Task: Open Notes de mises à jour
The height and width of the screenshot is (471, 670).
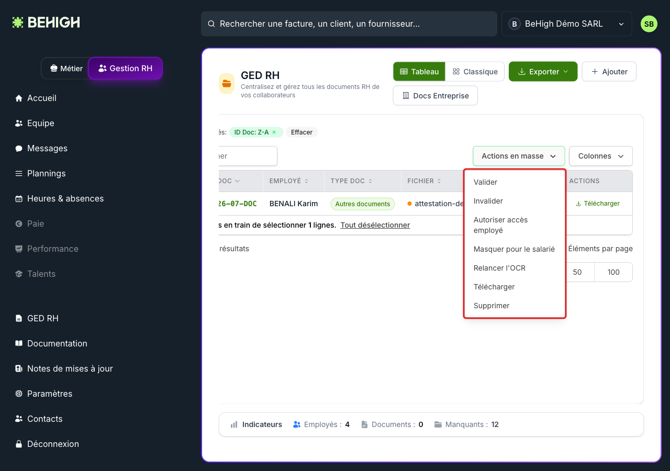Action: click(x=64, y=368)
